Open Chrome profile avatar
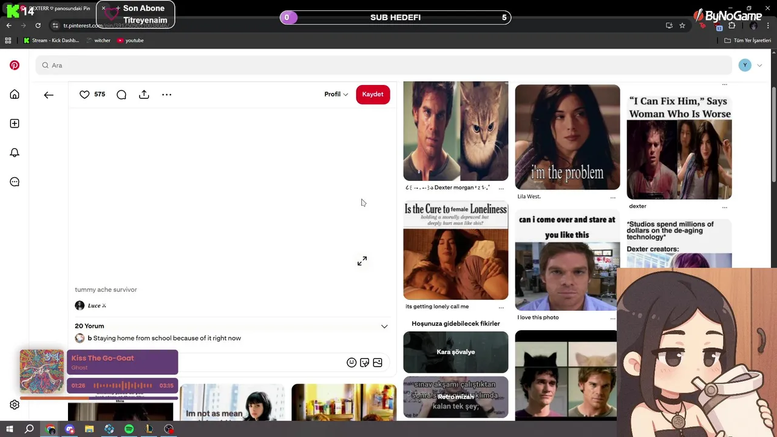The image size is (777, 437). 753,25
